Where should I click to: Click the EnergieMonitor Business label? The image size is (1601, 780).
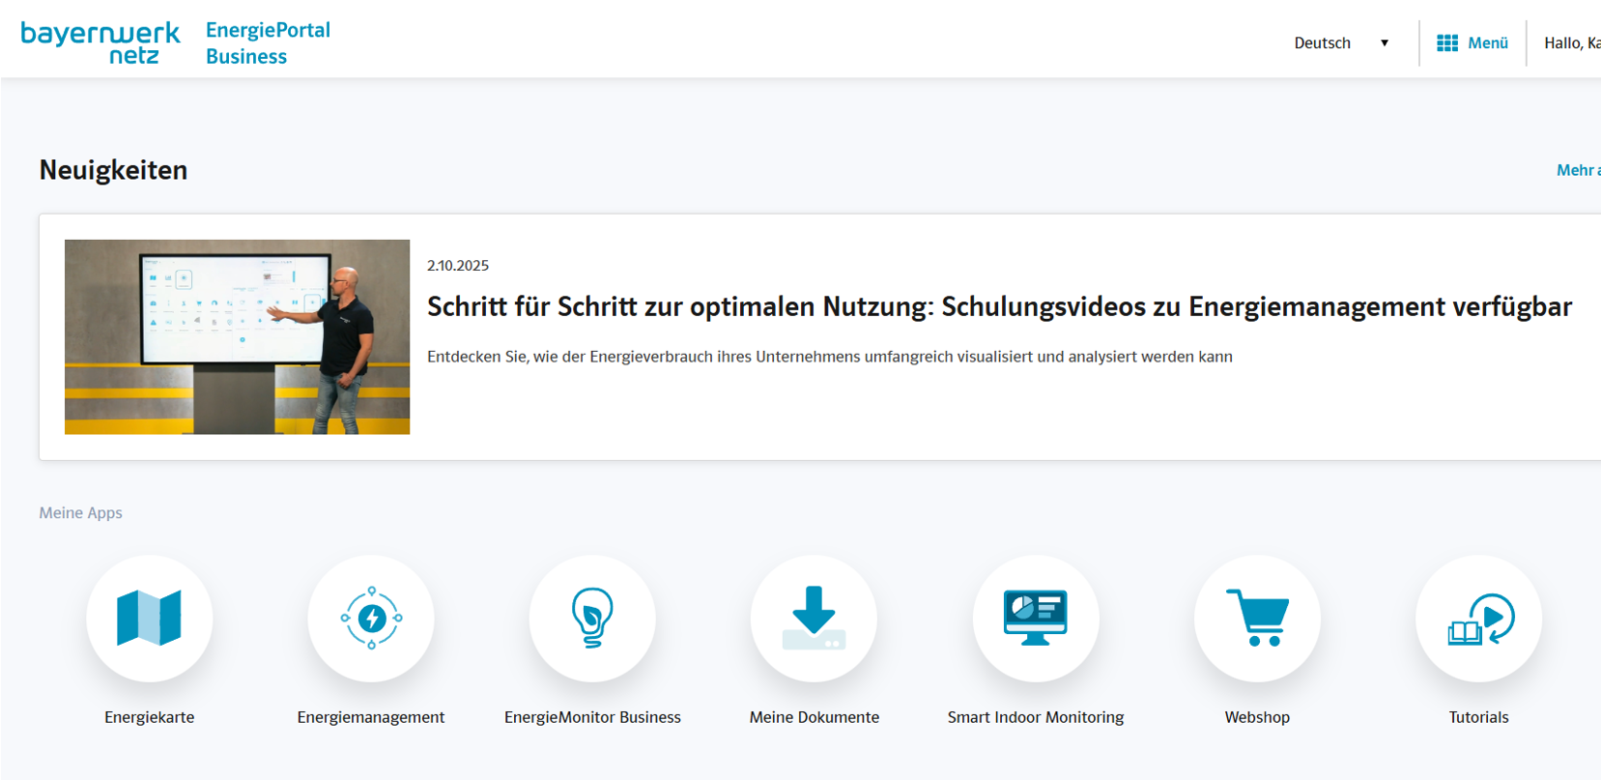pos(592,717)
